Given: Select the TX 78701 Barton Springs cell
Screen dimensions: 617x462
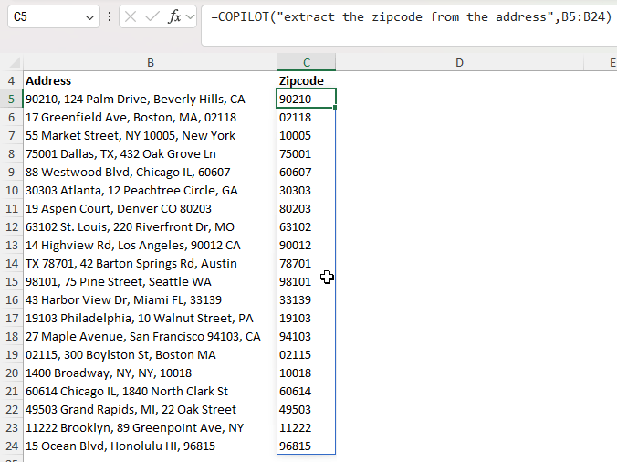Looking at the screenshot, I should [x=150, y=263].
